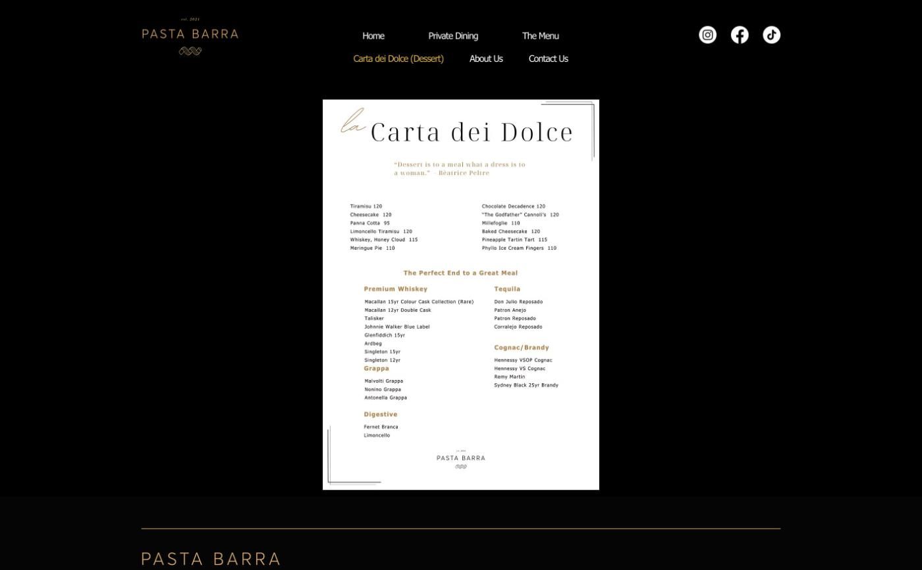
Task: Open the Private Dining page
Action: [453, 36]
